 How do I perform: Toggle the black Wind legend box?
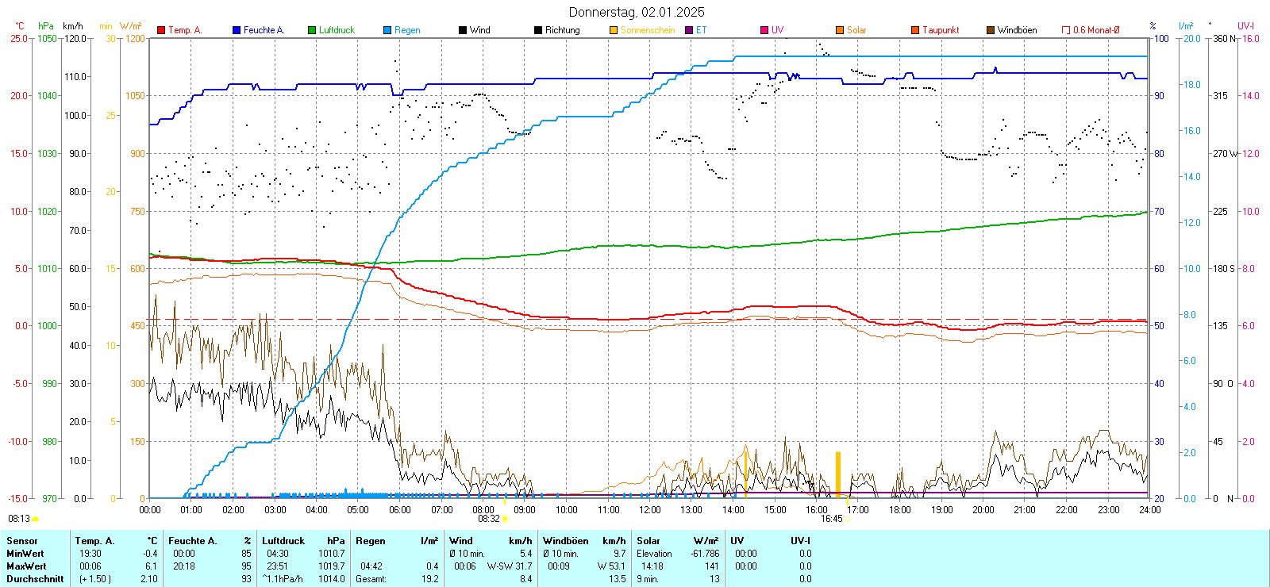[x=463, y=30]
